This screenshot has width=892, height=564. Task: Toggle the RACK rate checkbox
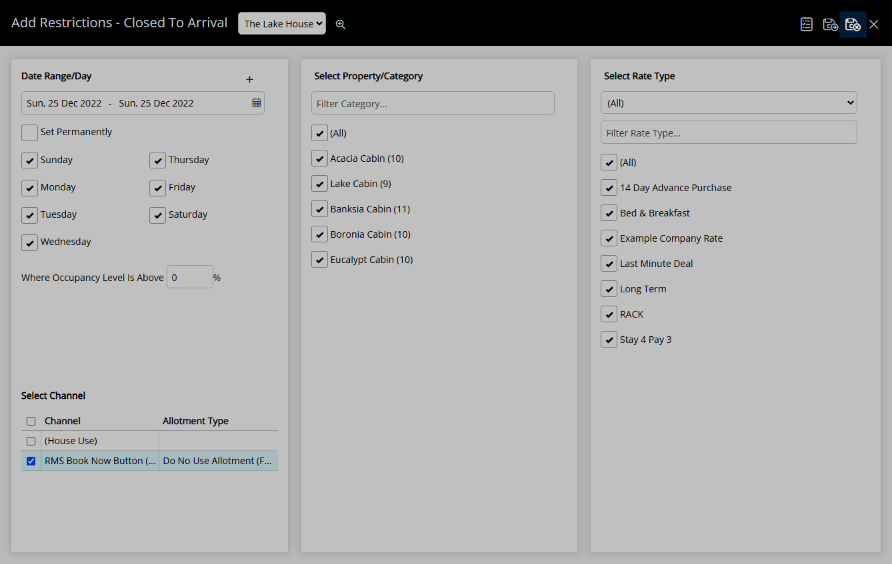coord(609,314)
